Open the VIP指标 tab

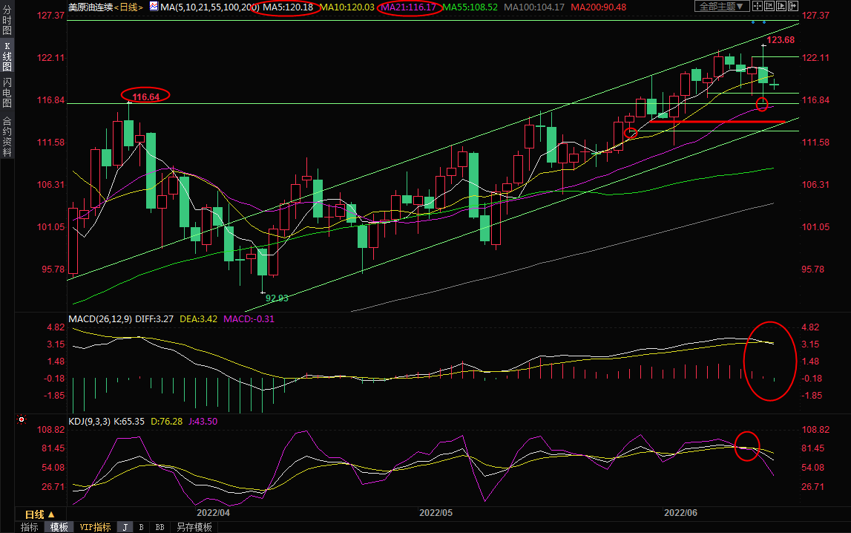click(96, 527)
